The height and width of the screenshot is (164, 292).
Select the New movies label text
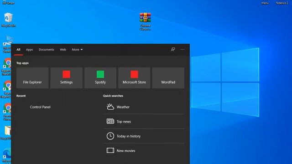point(126,151)
